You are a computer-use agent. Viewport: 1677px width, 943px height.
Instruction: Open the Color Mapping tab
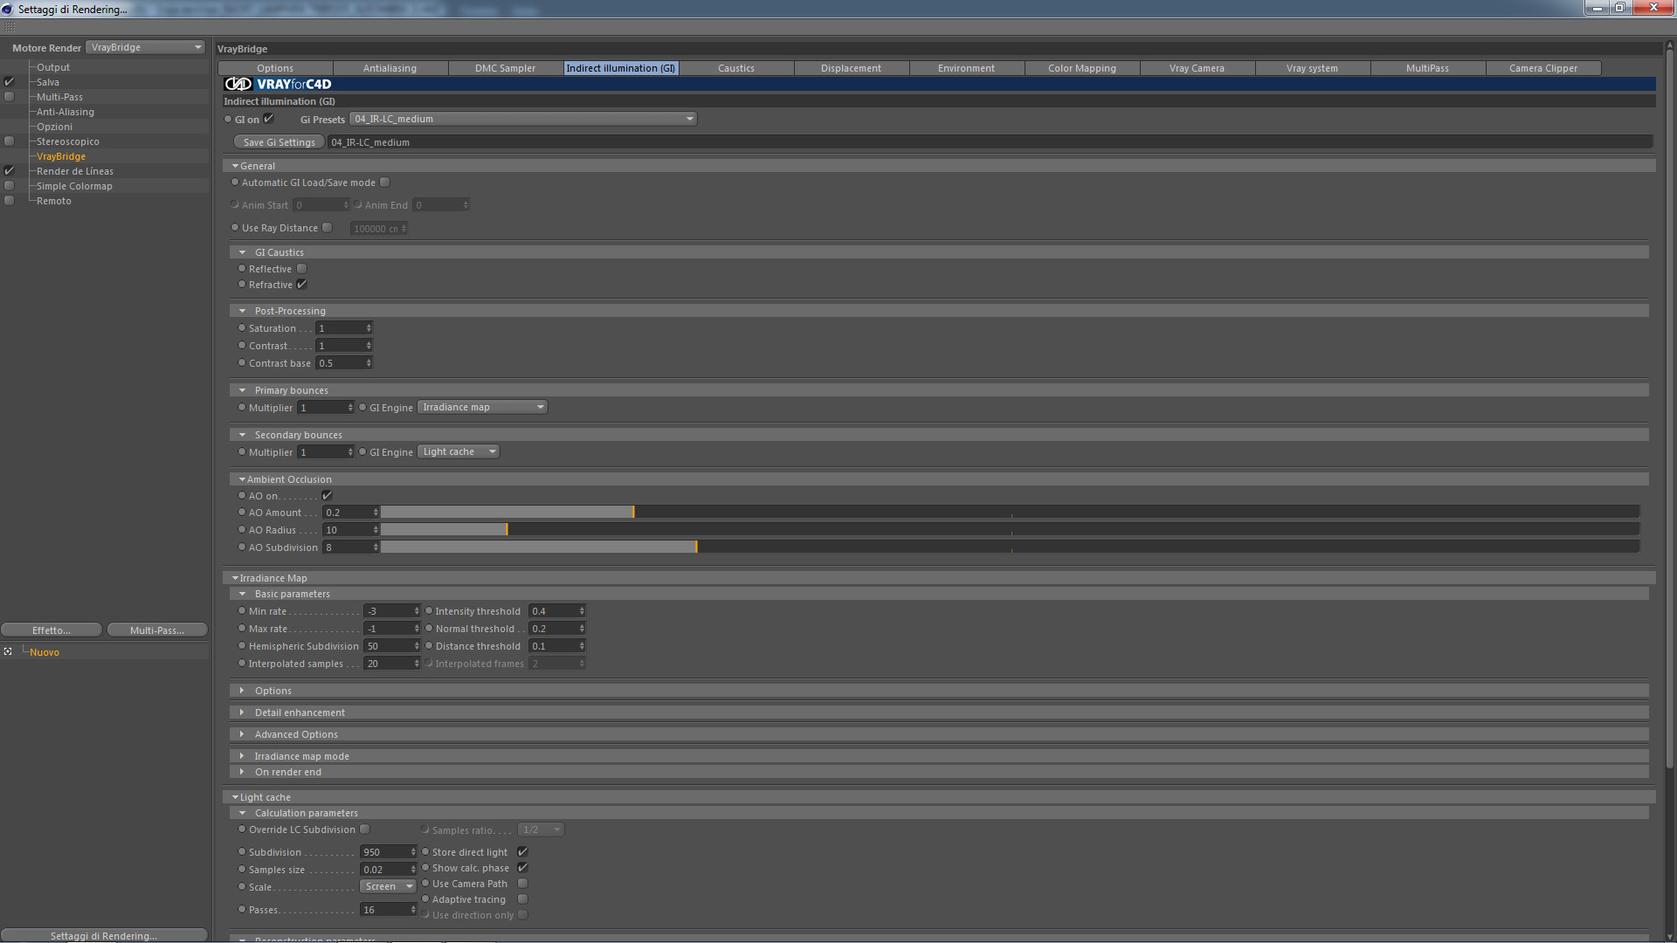[1081, 68]
